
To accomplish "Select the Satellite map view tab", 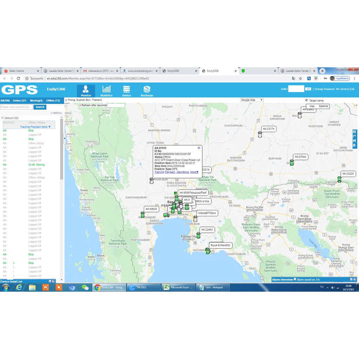I will click(x=323, y=106).
